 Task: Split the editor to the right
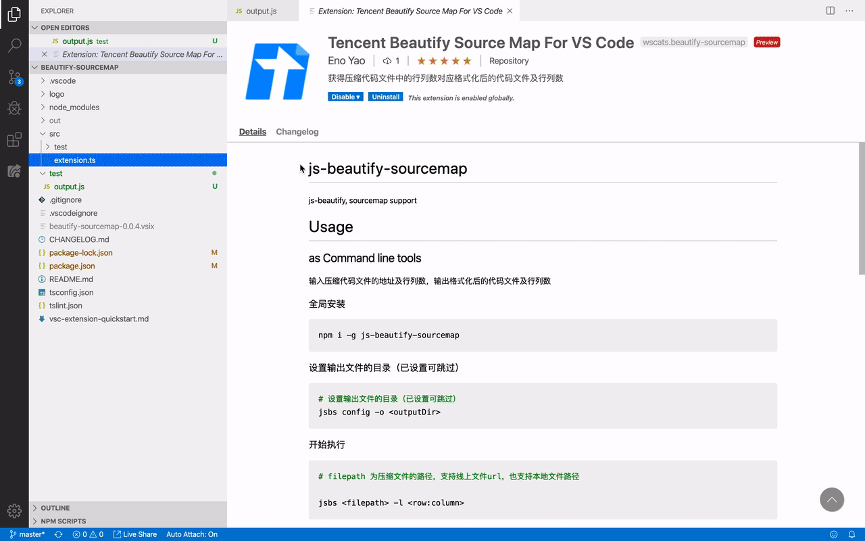coord(831,11)
